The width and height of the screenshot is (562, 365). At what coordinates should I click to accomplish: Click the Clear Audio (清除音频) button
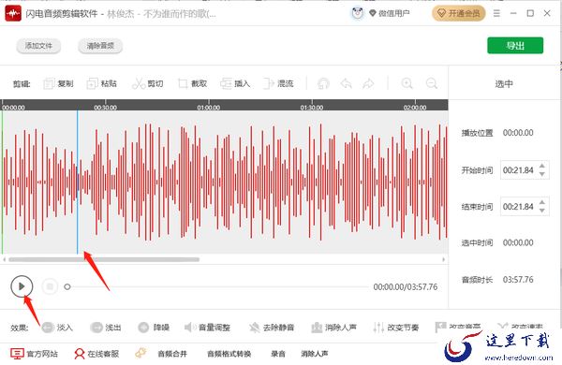(100, 46)
